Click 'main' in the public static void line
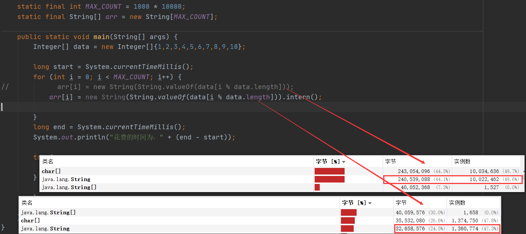Image resolution: width=526 pixels, height=234 pixels. click(x=101, y=37)
